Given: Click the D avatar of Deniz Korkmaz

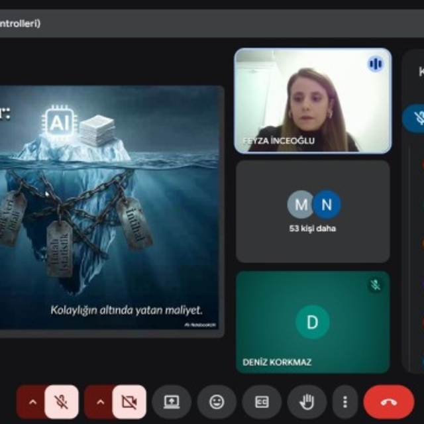Looking at the screenshot, I should tap(312, 323).
